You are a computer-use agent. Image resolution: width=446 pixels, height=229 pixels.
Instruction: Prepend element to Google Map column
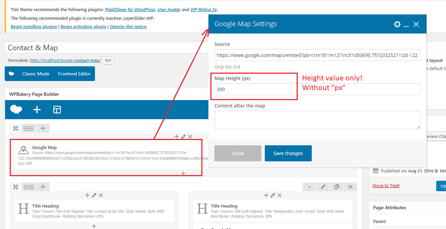click(x=177, y=137)
